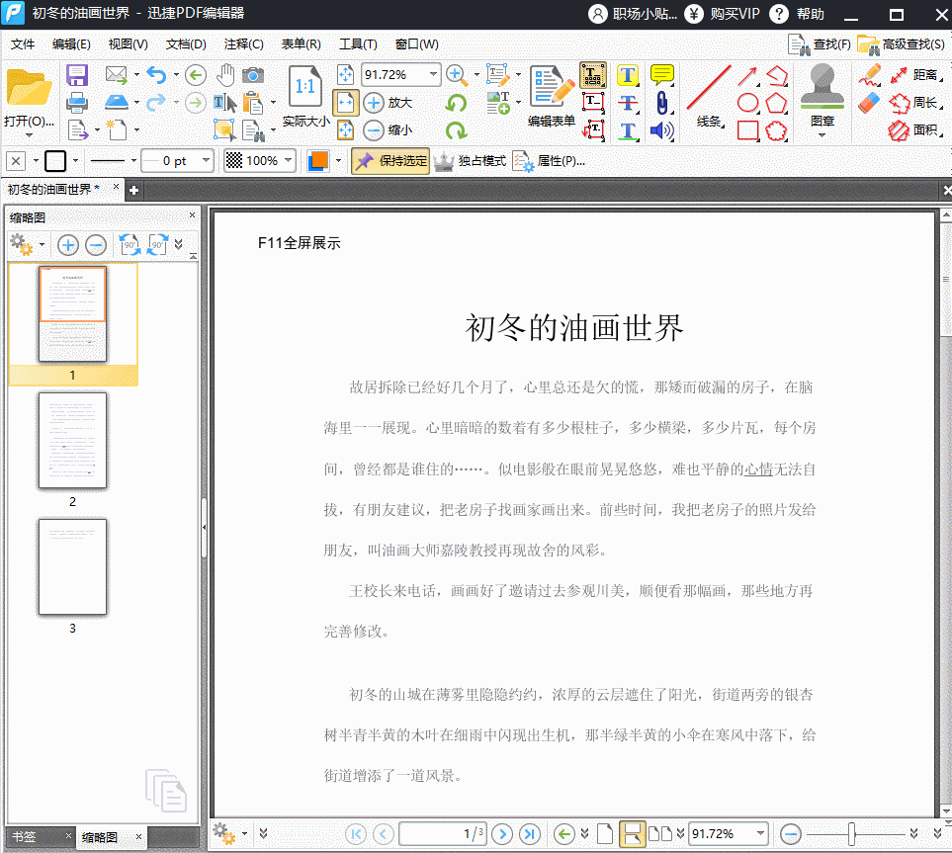Click the orange fill color swatch
The width and height of the screenshot is (952, 853).
click(x=318, y=161)
